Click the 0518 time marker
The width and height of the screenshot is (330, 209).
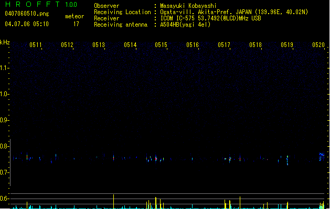(x=256, y=45)
